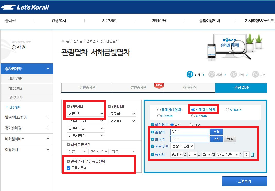The width and height of the screenshot is (275, 191).
Task: Open the 추천구간 용산 ~ 군산 dropdown
Action: (182, 146)
